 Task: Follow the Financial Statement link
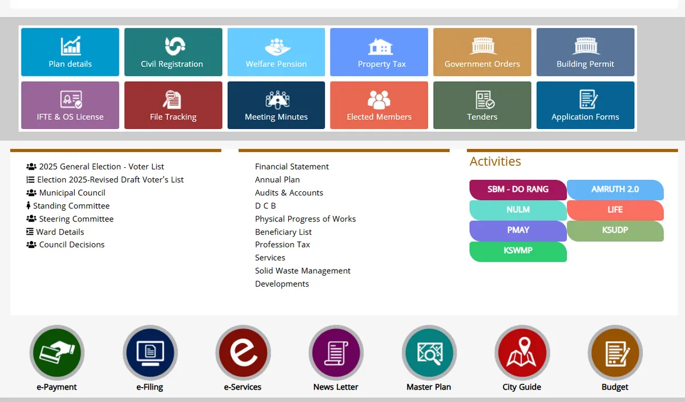point(292,167)
